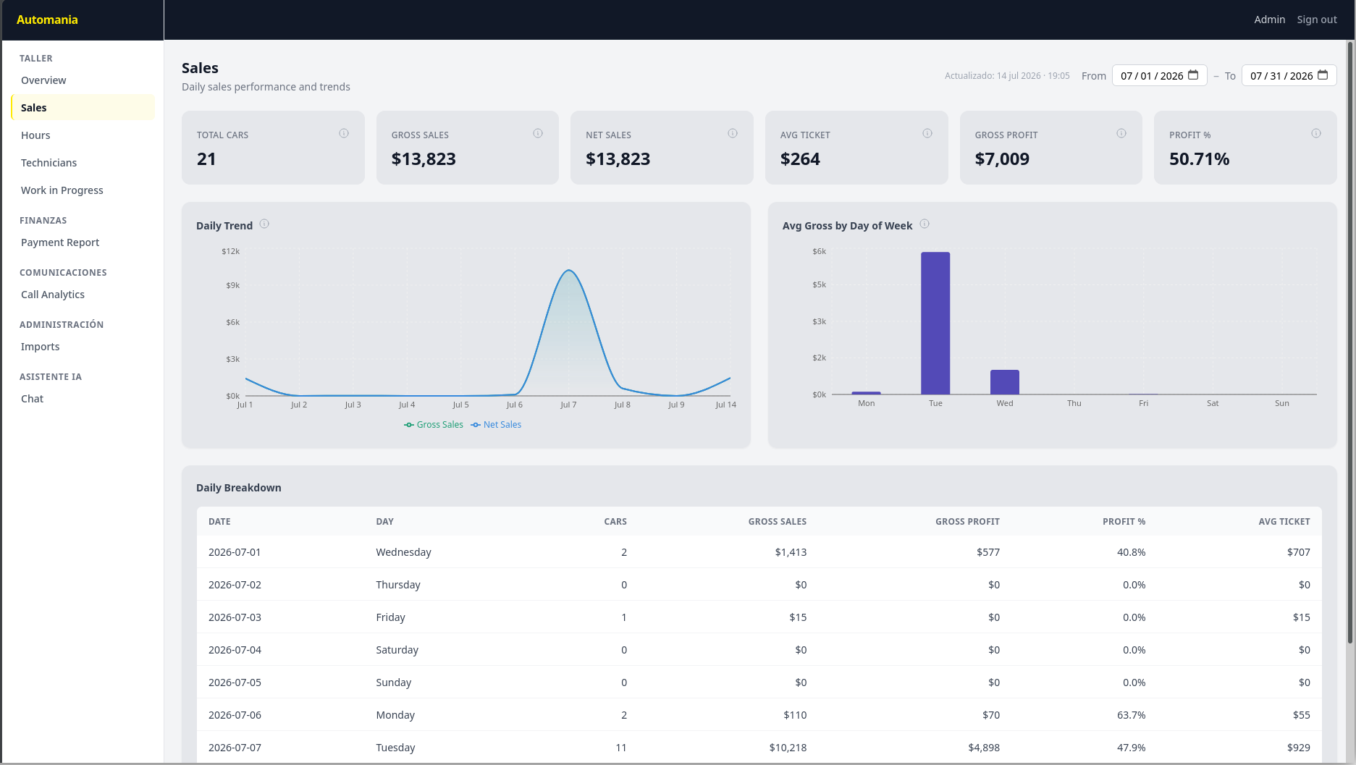Click the Monday bar in the chart
Viewport: 1356px width, 765px height.
pyautogui.click(x=867, y=393)
